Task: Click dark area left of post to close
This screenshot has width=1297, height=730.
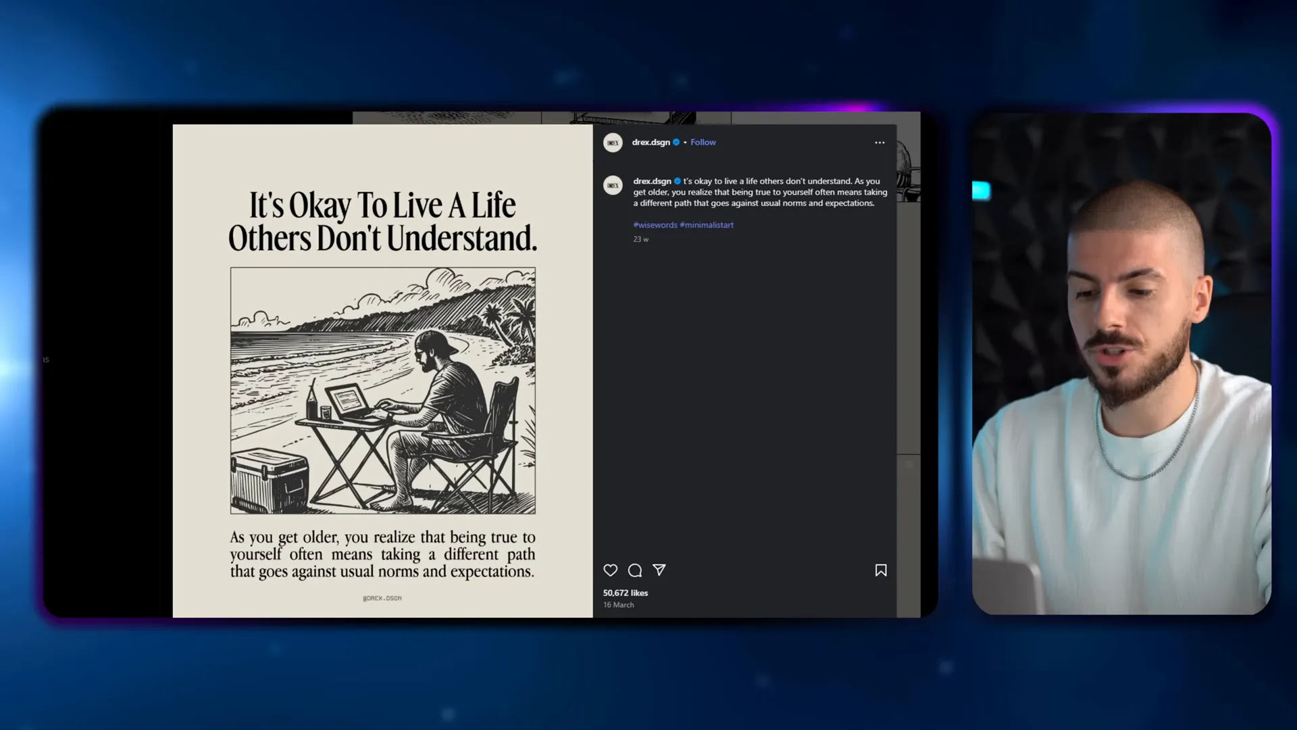Action: tap(108, 365)
